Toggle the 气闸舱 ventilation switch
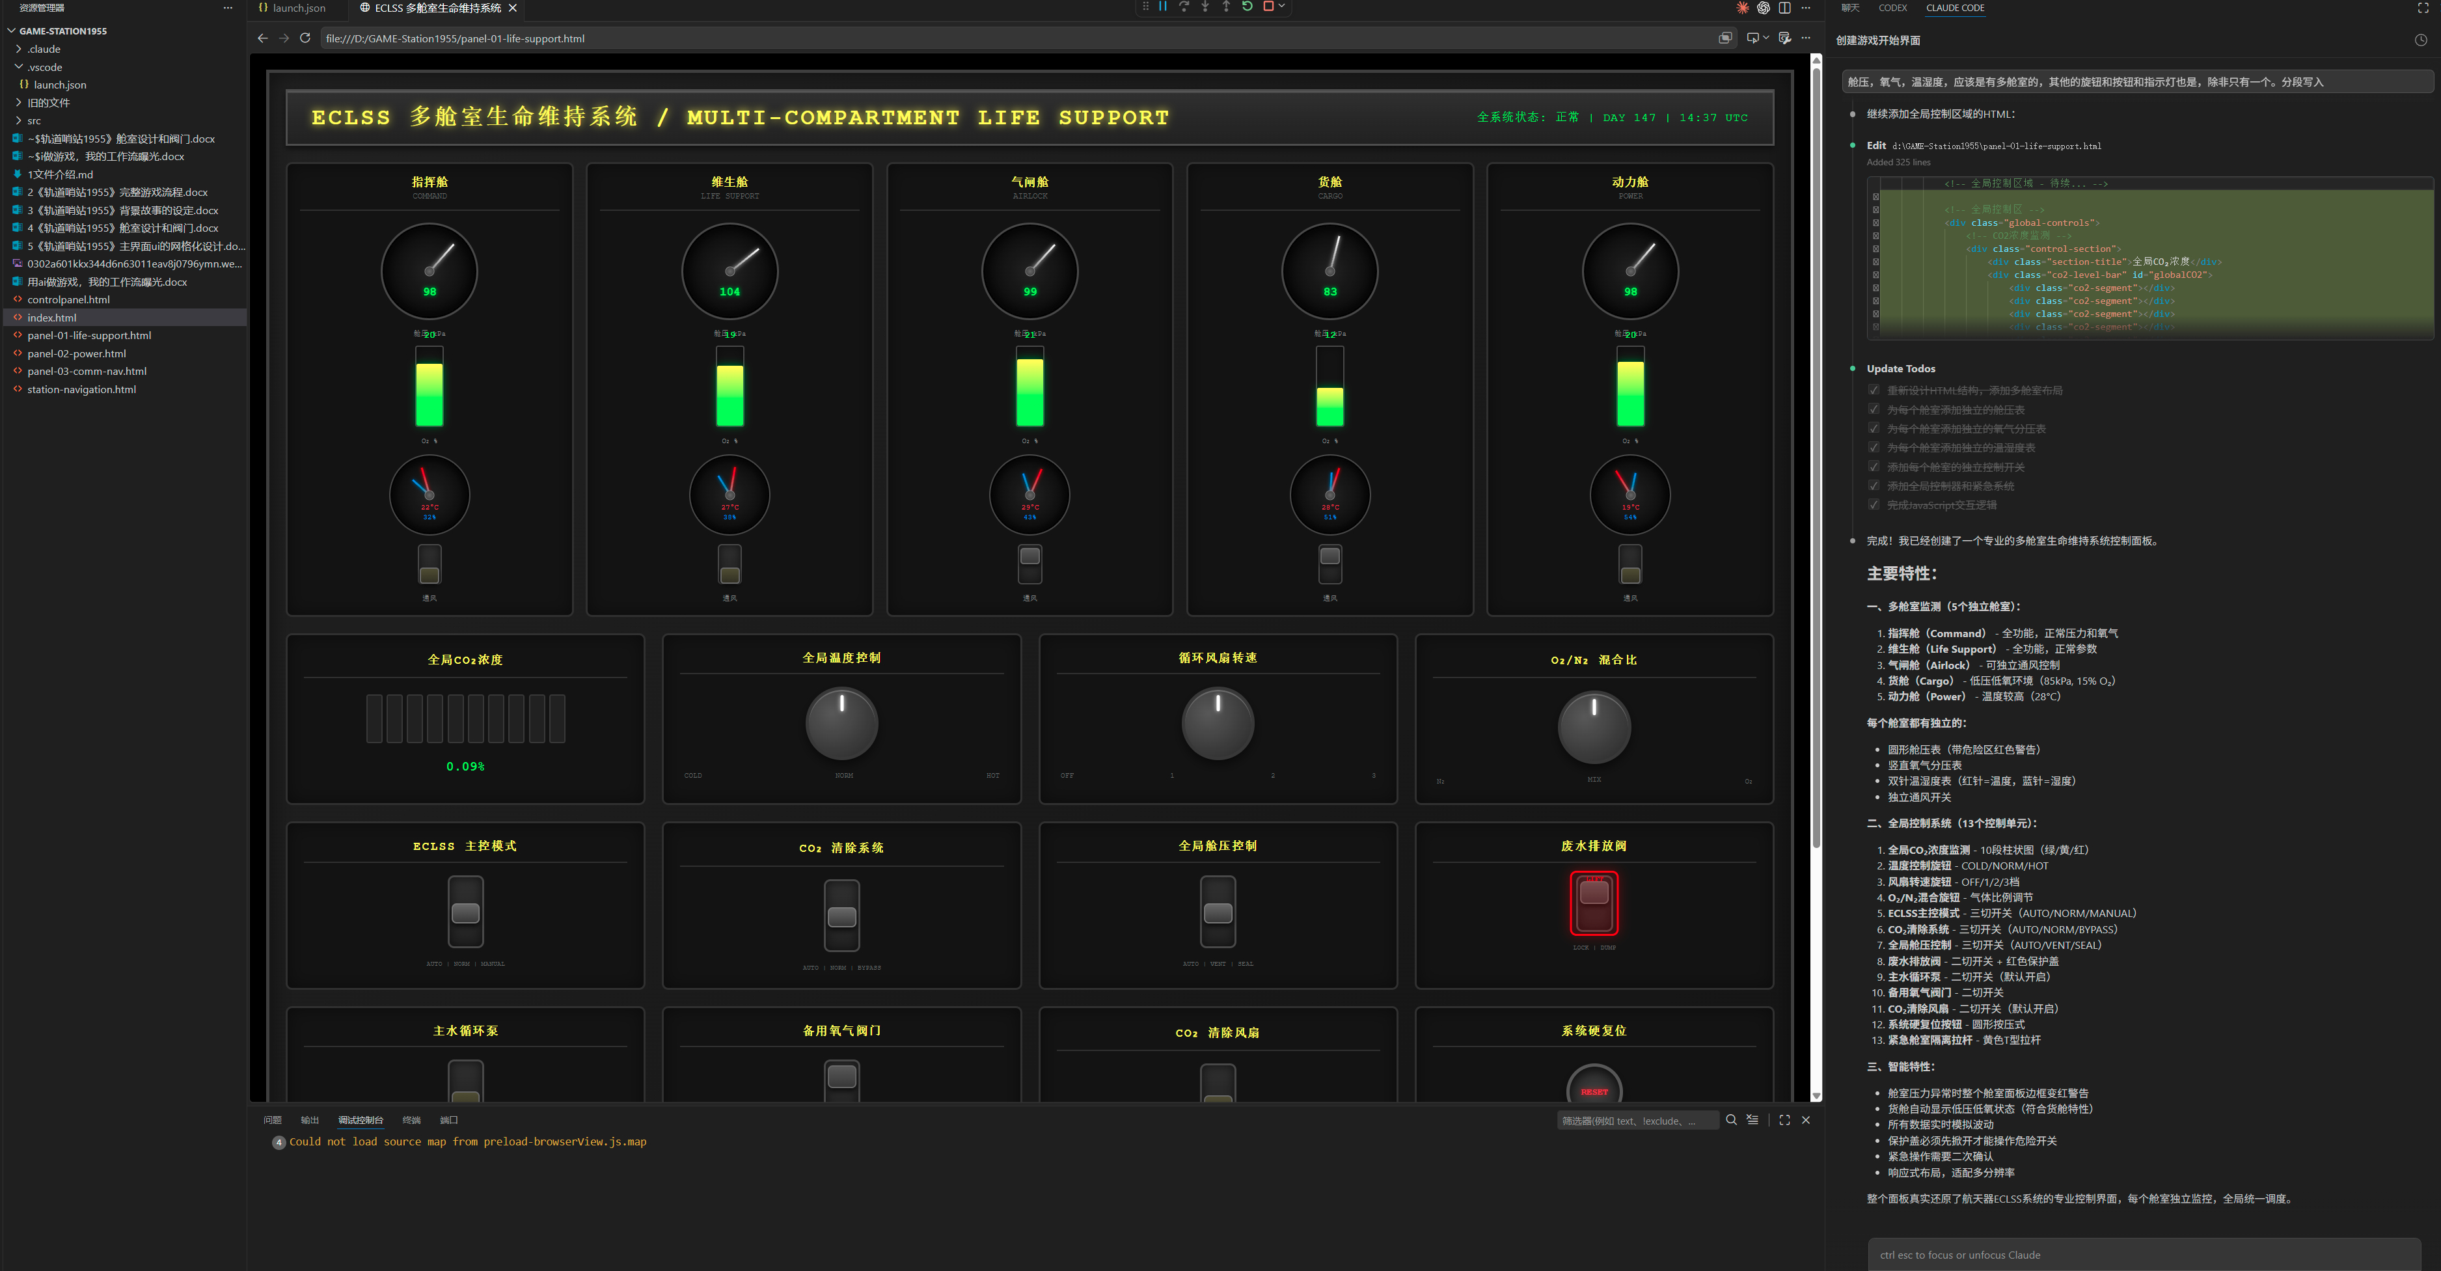Screen dimensions: 2441x1271 [x=1030, y=564]
